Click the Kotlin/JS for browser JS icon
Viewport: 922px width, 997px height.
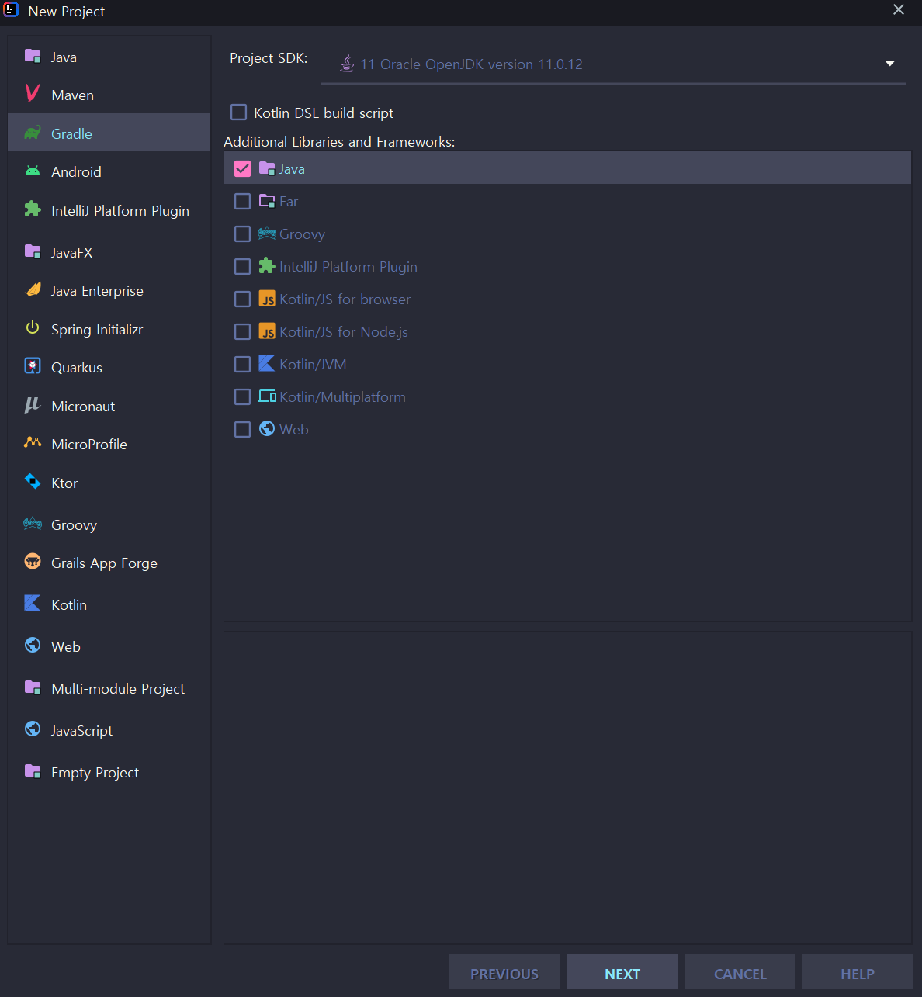(x=267, y=299)
